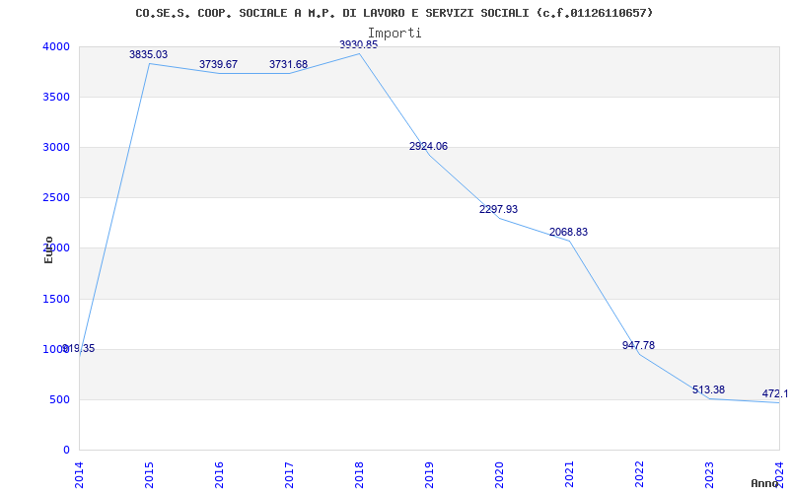Image resolution: width=789 pixels, height=493 pixels.
Task: Click the x-axis year 2018
Action: tap(359, 476)
